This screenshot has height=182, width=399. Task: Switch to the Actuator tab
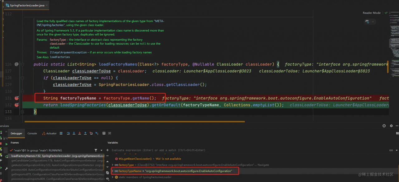click(49, 133)
